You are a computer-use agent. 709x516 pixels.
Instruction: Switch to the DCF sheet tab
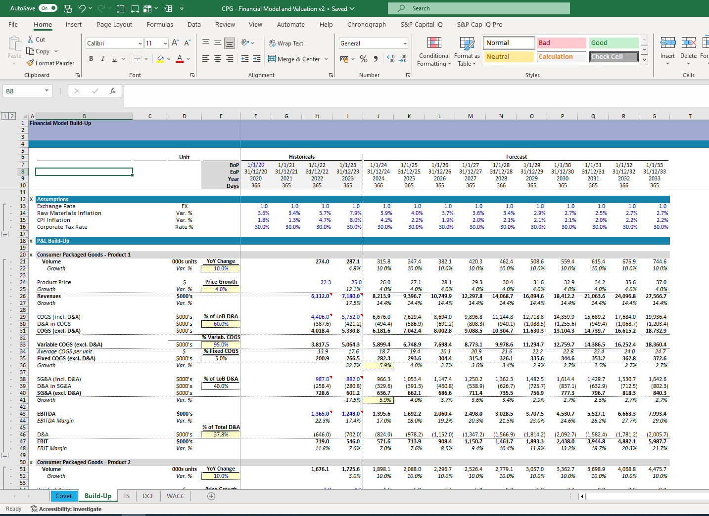pos(148,496)
